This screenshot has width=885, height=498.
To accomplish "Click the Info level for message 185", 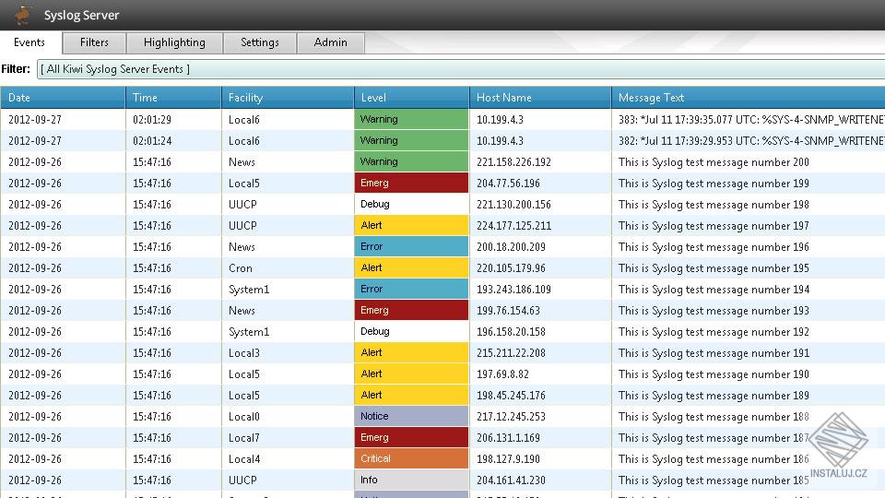I will (x=411, y=480).
